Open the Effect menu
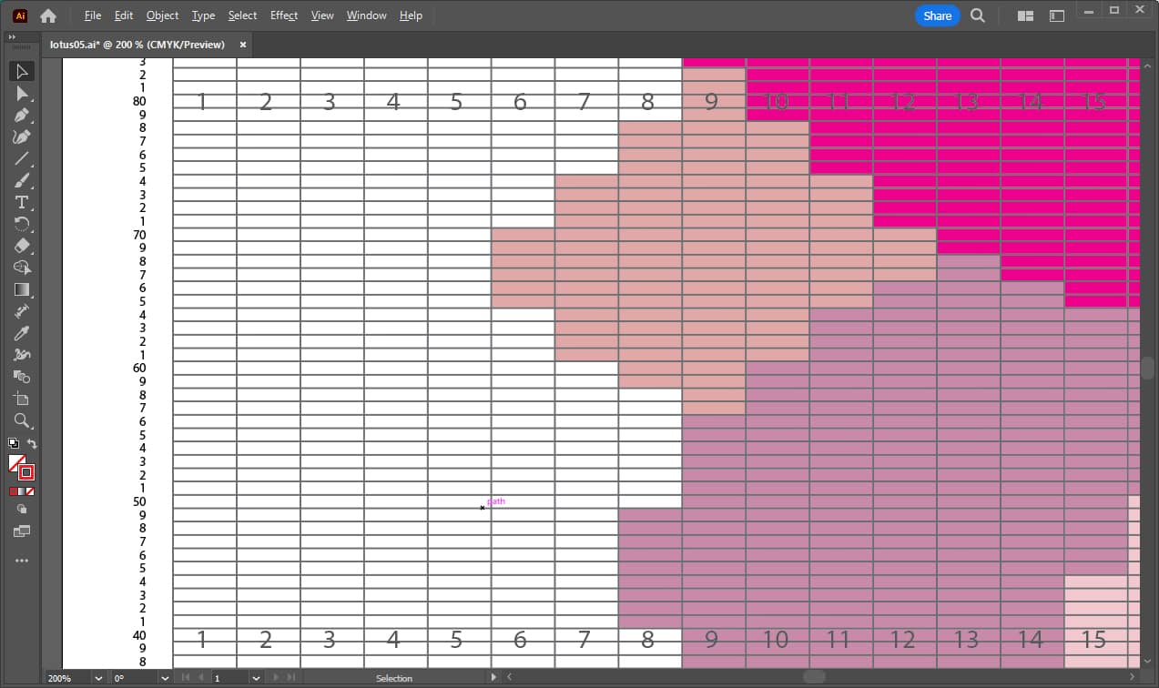Screen dimensions: 1159x688 283,15
